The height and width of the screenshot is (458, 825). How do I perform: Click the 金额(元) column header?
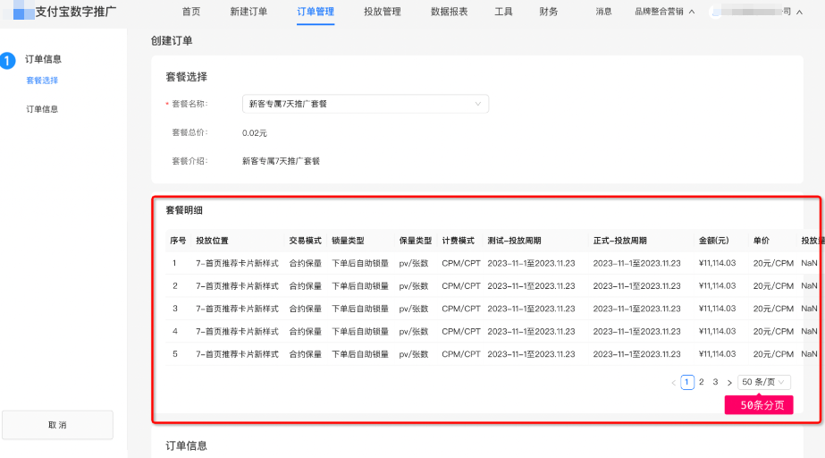713,241
